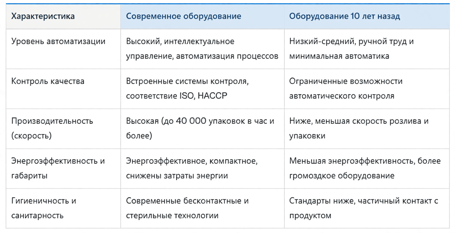Click the "Характеристика" column header
The height and width of the screenshot is (233, 455).
[x=43, y=16]
